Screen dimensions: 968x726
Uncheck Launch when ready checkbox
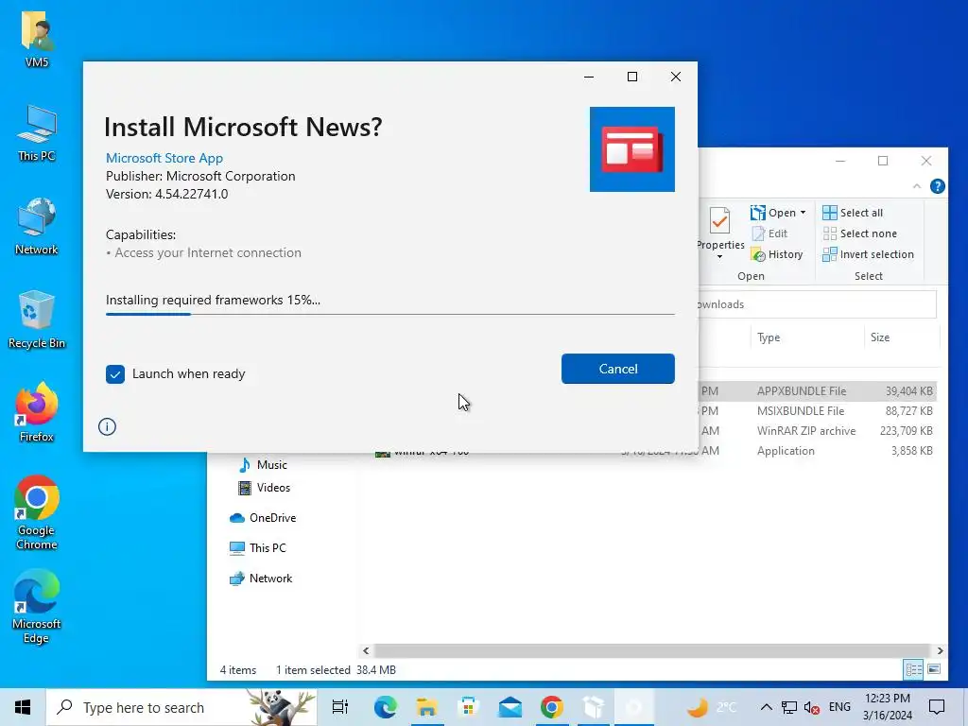(114, 374)
